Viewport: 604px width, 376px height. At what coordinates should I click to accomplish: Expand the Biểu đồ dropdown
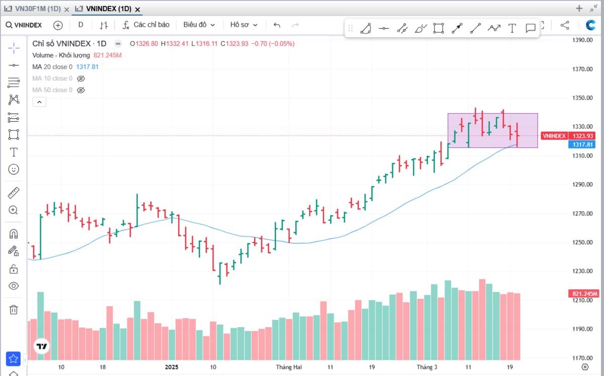coord(199,25)
